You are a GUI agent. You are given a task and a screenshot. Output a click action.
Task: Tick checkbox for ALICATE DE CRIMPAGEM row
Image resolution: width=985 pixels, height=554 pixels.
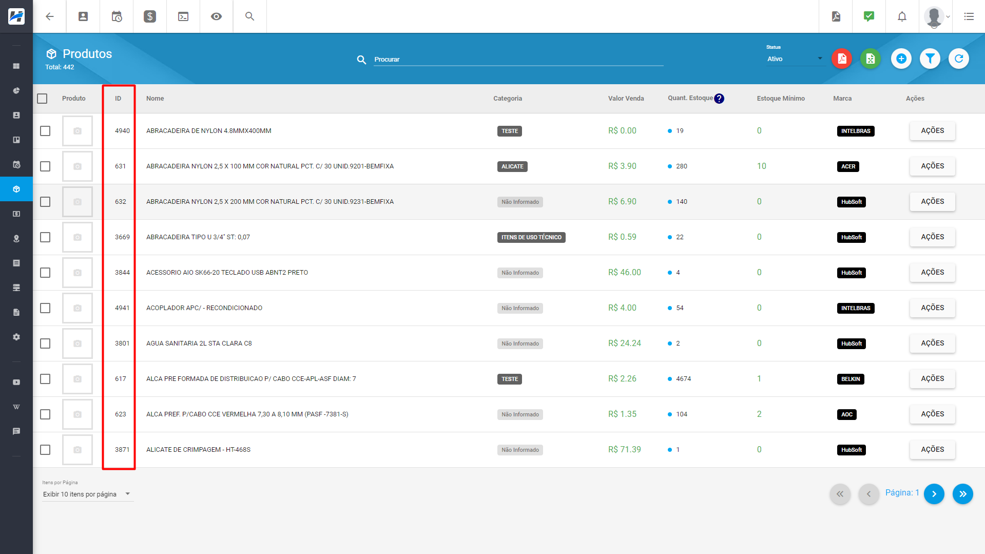[45, 450]
